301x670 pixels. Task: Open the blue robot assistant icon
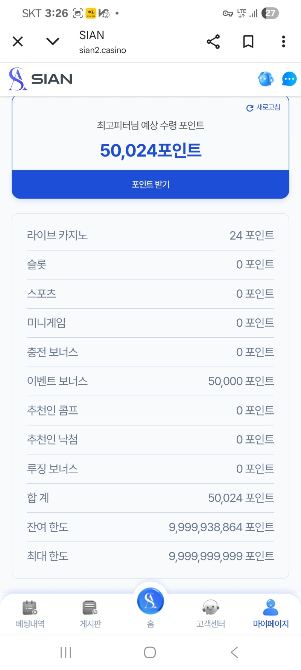266,79
